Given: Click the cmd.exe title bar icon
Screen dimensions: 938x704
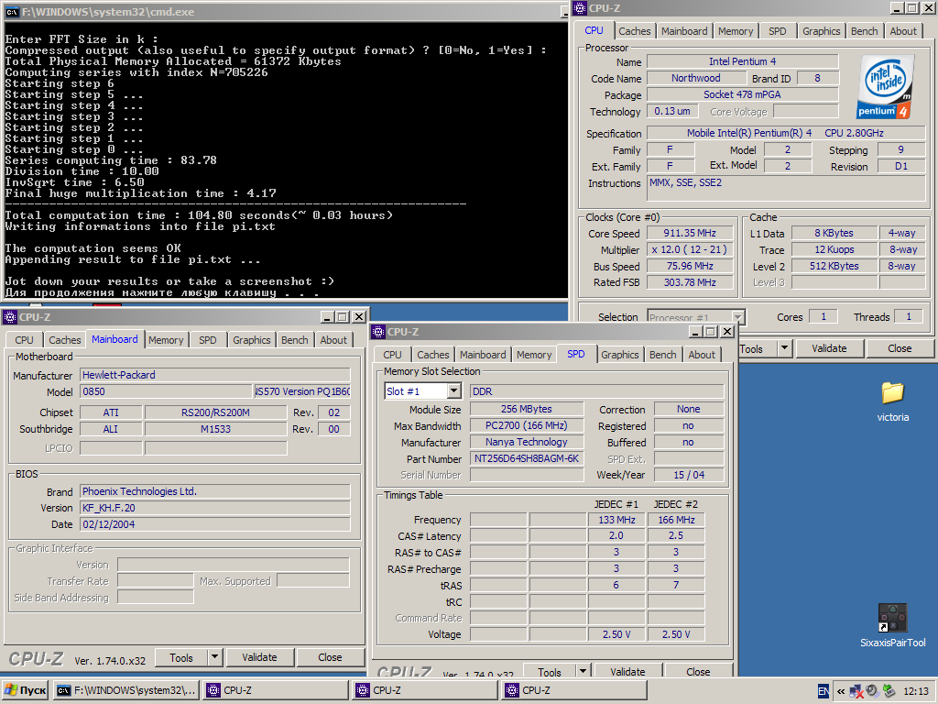Looking at the screenshot, I should click(12, 11).
